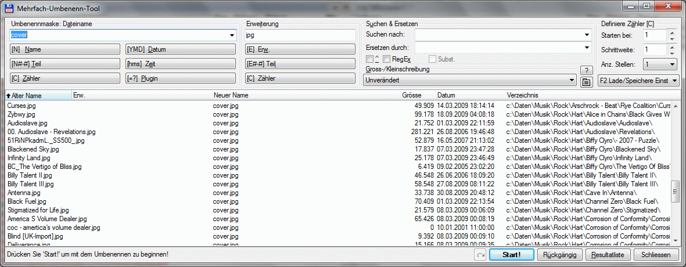Screen dimensions: 686x267
Task: Click the Erweiterung input field containing 'jpg'
Action: coord(300,35)
